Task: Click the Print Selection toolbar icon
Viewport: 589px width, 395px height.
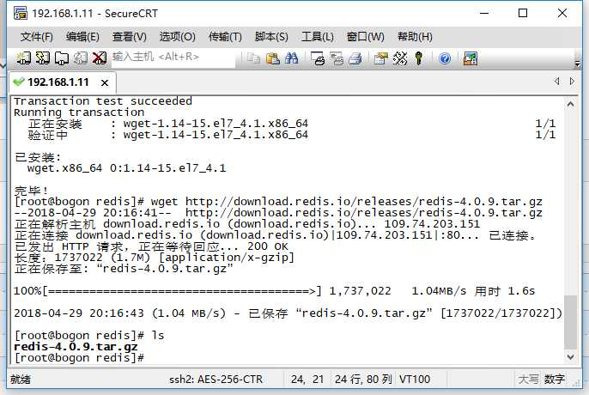Action: pyautogui.click(x=337, y=58)
